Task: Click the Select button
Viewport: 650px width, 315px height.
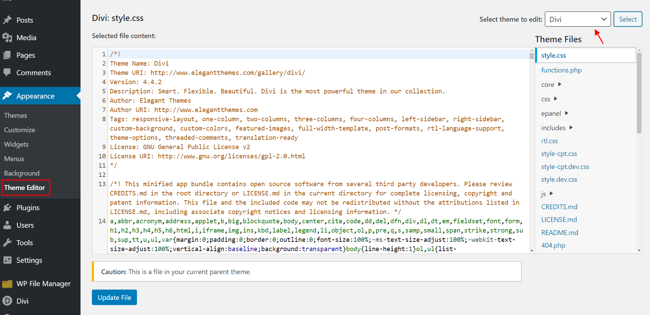Action: 628,19
